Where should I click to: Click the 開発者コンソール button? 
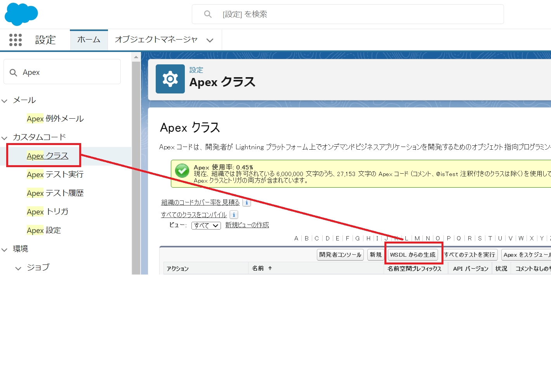[x=340, y=255]
